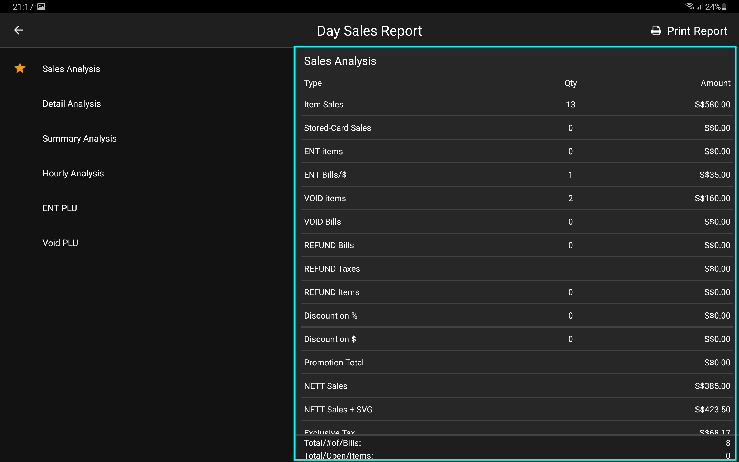Open the ENT PLU report
739x462 pixels.
[x=60, y=208]
